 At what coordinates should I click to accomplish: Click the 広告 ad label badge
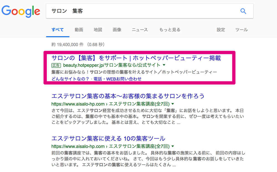(56, 65)
